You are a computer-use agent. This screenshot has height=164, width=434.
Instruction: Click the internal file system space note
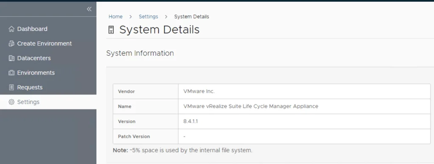[183, 151]
